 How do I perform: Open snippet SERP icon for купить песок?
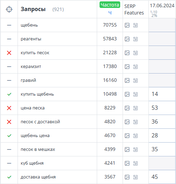click(135, 53)
